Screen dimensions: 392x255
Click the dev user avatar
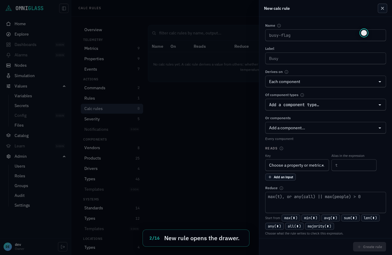point(8,247)
